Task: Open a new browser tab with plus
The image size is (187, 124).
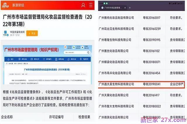Action: pos(130,8)
